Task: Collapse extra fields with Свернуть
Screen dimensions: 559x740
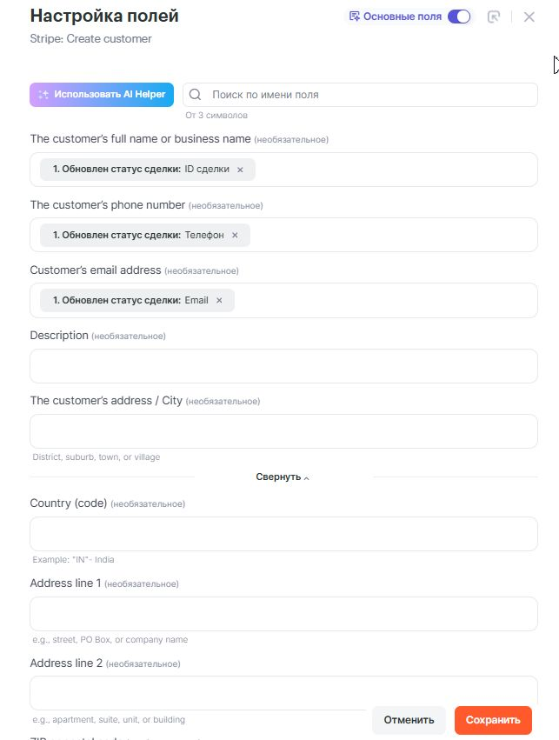Action: tap(283, 477)
